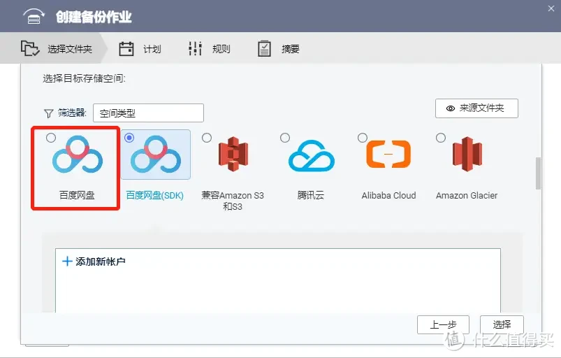Select the 百度网盘 cloud logo icon
The width and height of the screenshot is (561, 358).
[78, 154]
